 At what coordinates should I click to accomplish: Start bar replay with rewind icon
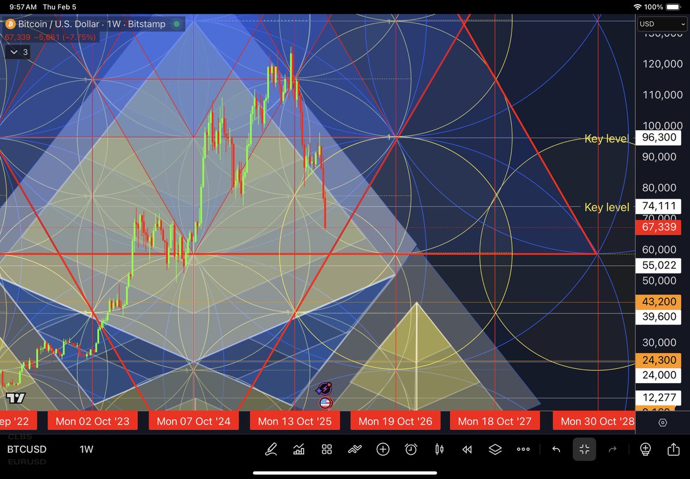pyautogui.click(x=467, y=449)
